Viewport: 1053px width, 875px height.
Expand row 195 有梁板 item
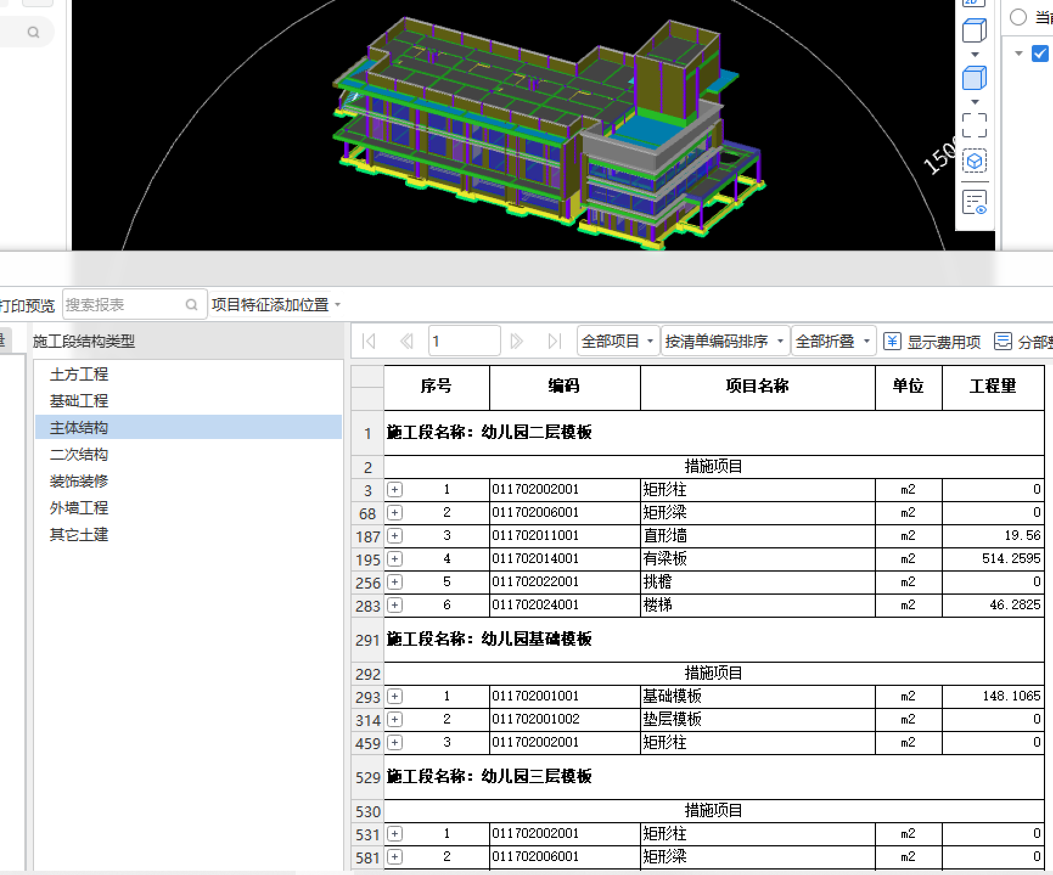(395, 559)
